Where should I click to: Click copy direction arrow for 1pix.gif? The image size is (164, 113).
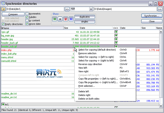pos(116,32)
